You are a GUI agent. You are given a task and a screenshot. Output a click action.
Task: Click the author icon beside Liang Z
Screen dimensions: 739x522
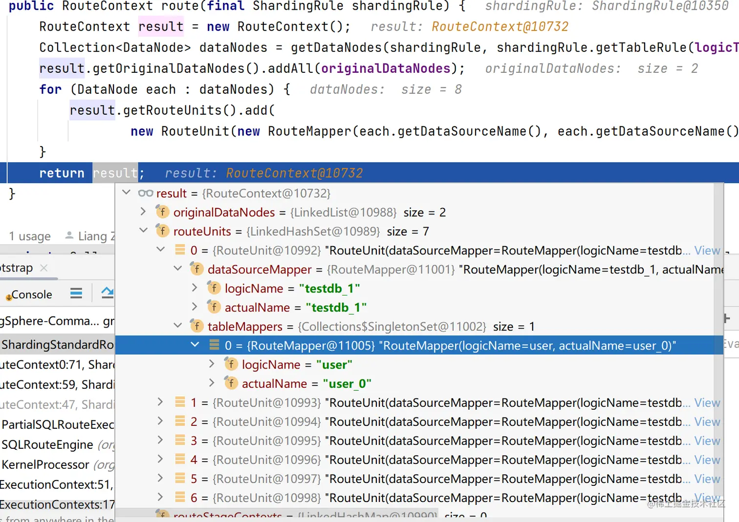69,235
